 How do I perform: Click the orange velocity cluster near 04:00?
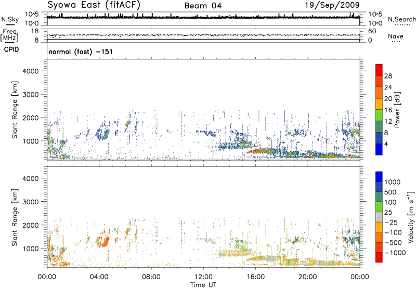103,241
